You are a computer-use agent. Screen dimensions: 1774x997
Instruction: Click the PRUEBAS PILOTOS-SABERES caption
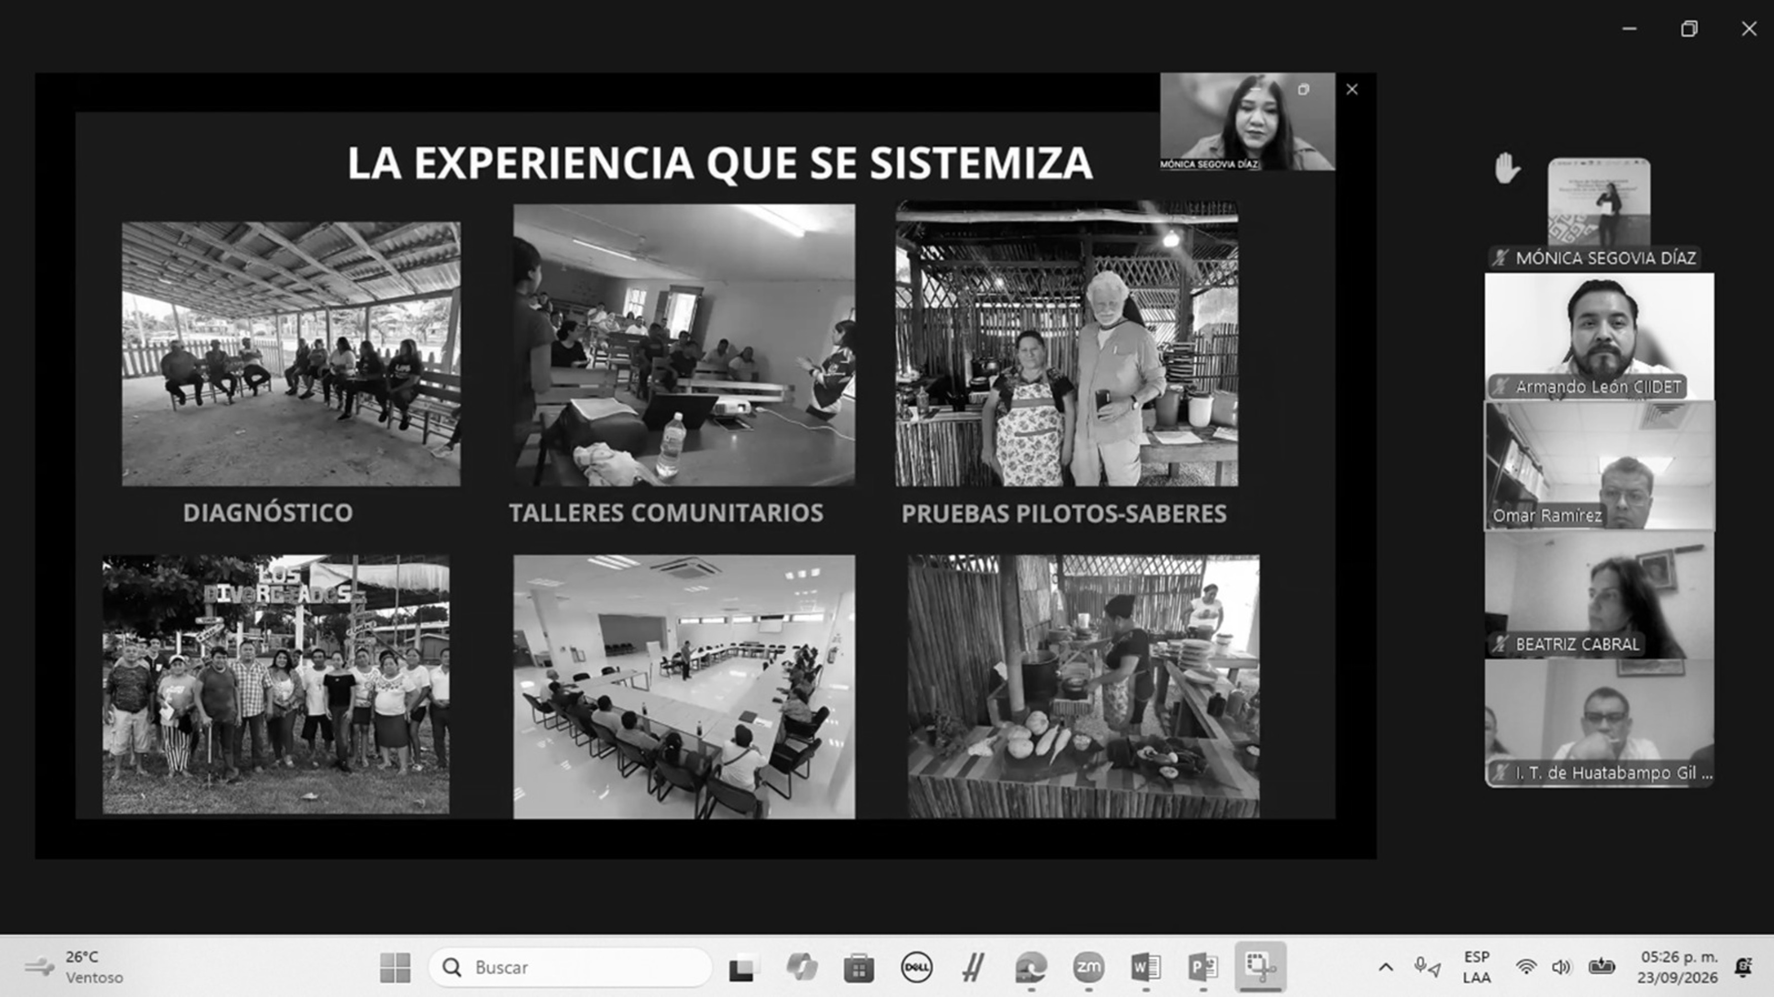pyautogui.click(x=1064, y=513)
